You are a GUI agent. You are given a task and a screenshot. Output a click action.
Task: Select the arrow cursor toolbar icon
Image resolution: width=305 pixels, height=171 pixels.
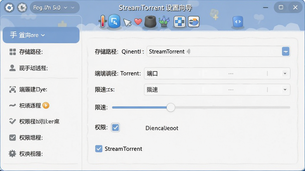coord(127,22)
